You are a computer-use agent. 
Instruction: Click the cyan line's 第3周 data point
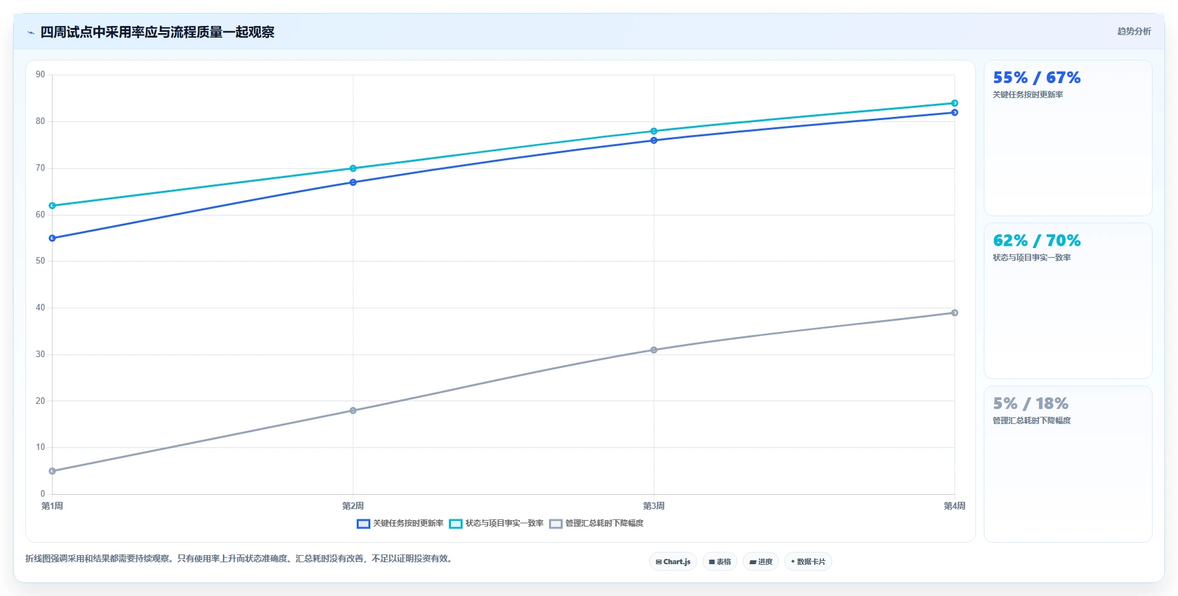pyautogui.click(x=654, y=131)
